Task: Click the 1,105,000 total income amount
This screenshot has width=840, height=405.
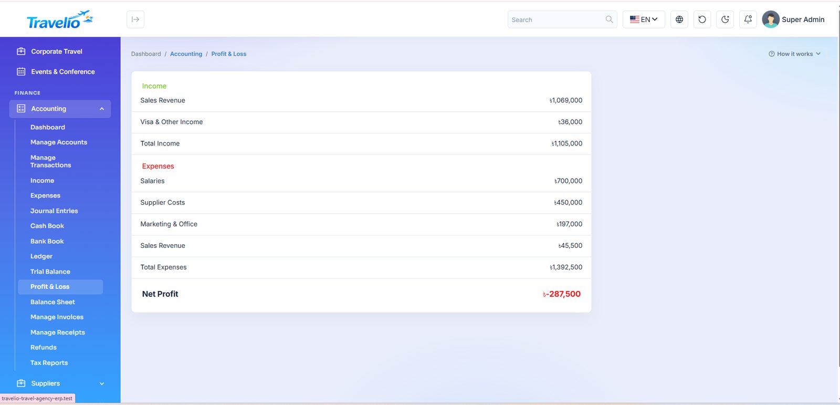Action: coord(567,143)
